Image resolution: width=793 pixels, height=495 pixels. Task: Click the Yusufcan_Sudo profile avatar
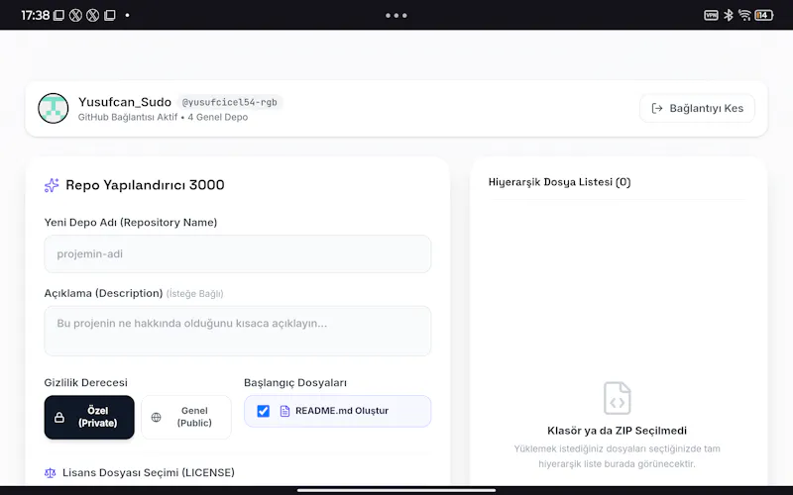pyautogui.click(x=54, y=108)
